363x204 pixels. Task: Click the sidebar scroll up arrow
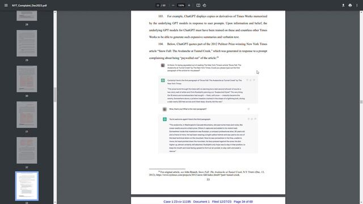pyautogui.click(x=55, y=12)
